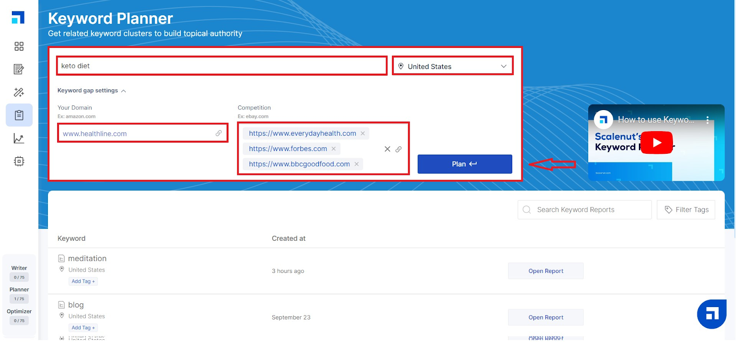The width and height of the screenshot is (737, 342).
Task: Open Report for blog keyword
Action: pos(546,317)
